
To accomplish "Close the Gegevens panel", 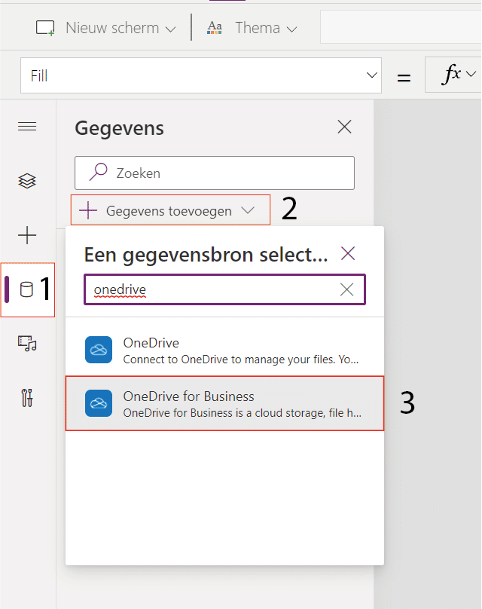I will (345, 127).
